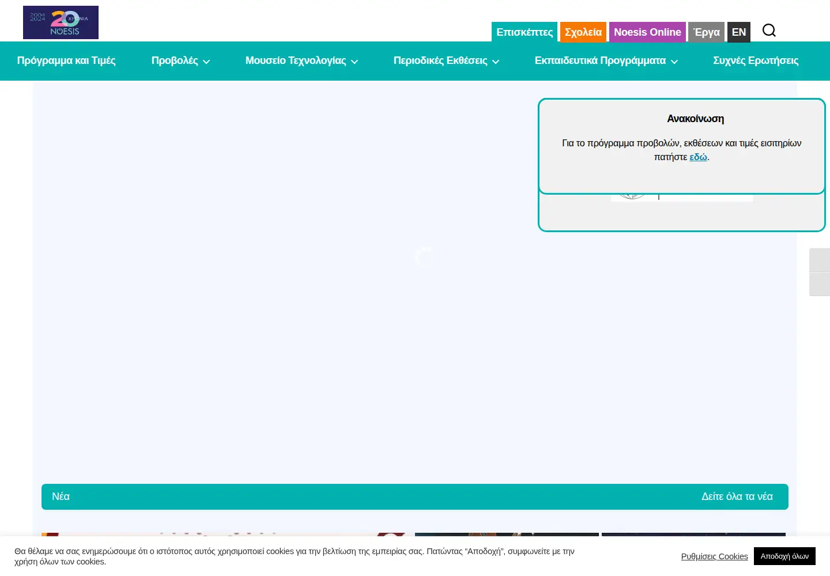The height and width of the screenshot is (576, 830).
Task: Click the NOESIS 20 years logo
Action: [61, 22]
